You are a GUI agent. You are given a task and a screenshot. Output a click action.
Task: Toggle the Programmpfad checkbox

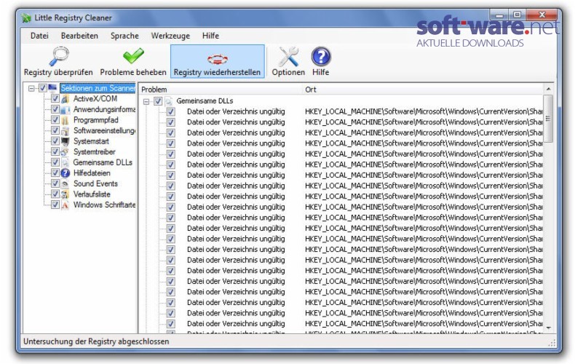[x=55, y=120]
